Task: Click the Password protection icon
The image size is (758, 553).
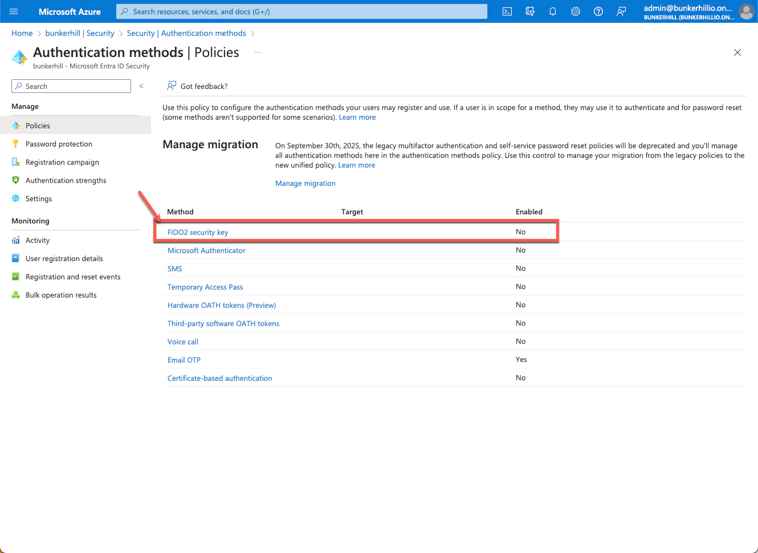Action: coord(16,144)
